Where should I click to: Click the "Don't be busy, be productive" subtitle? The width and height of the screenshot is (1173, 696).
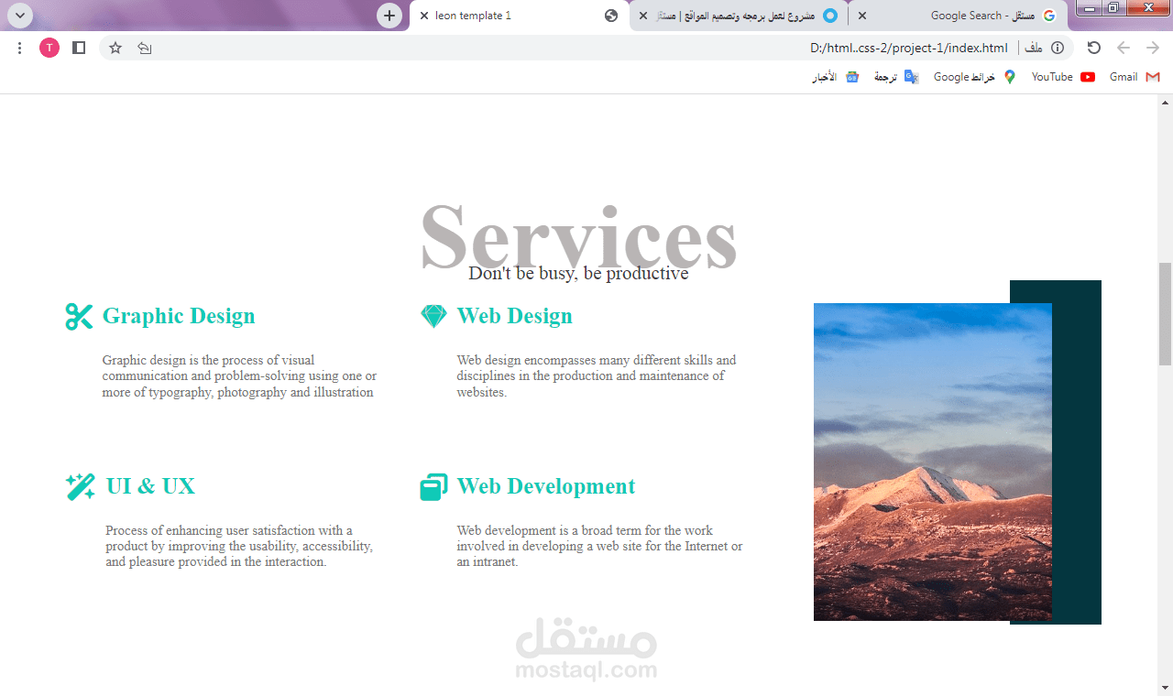pyautogui.click(x=578, y=273)
